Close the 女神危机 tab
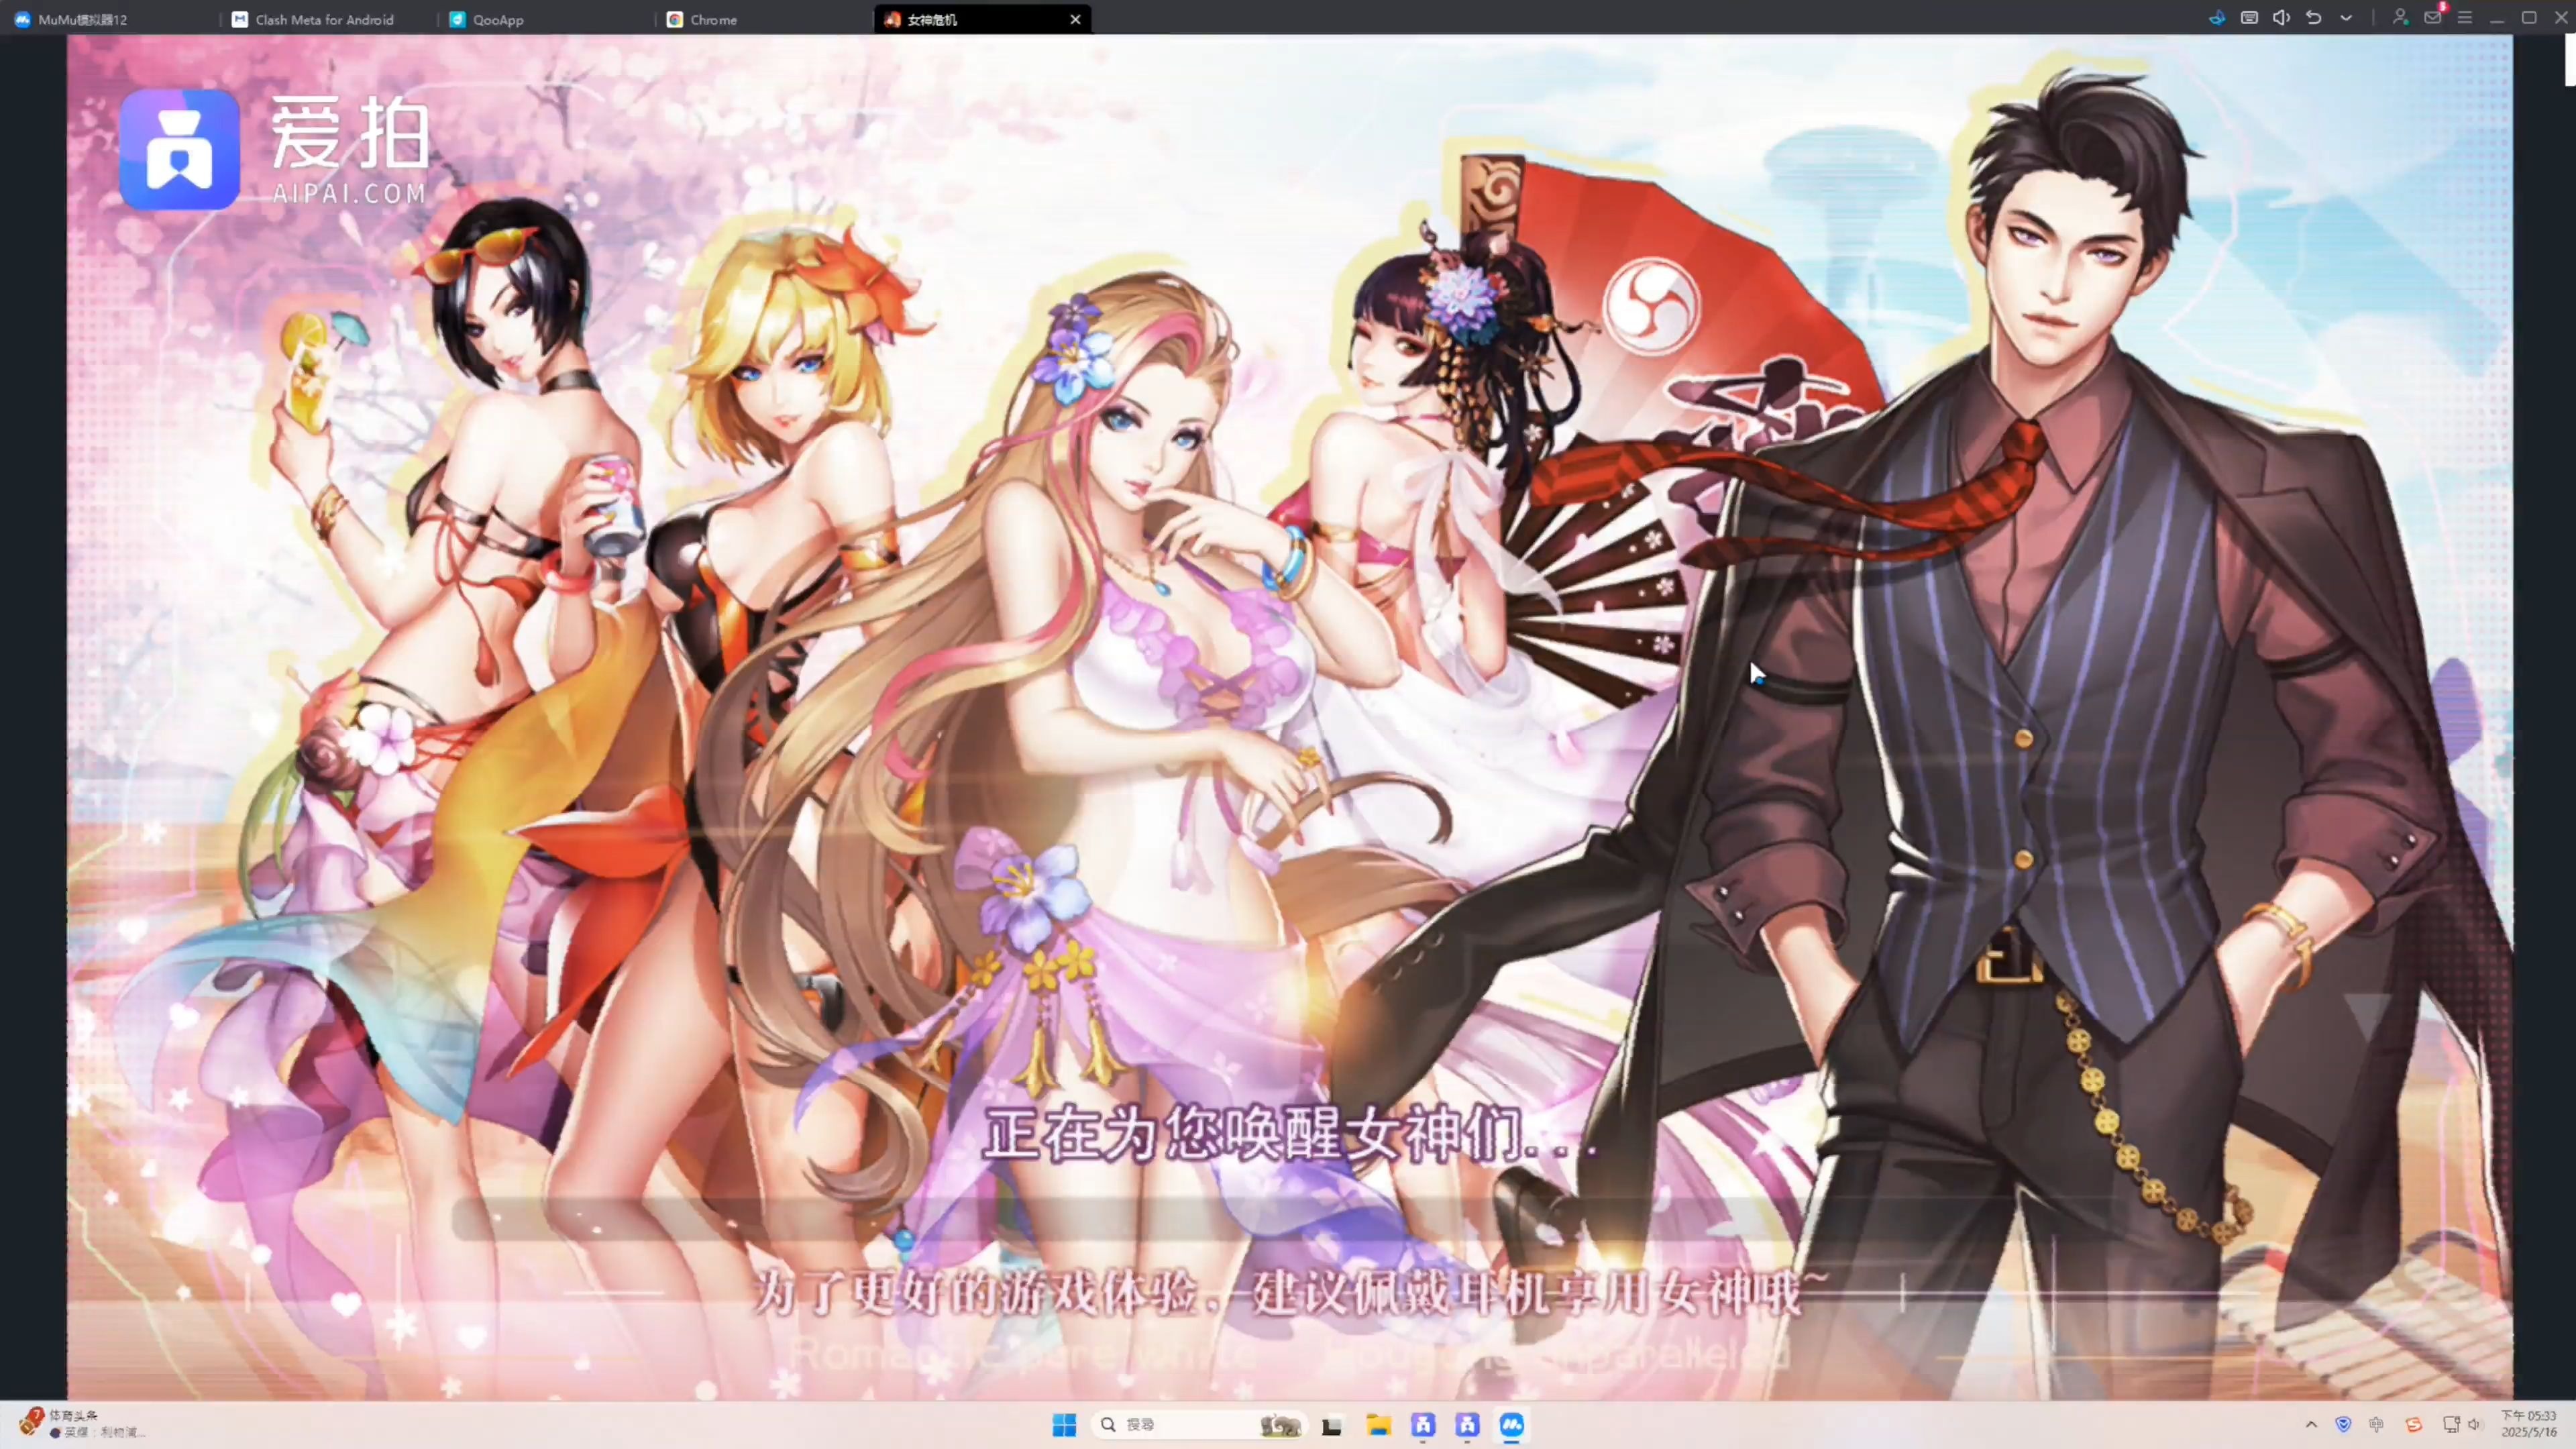 tap(1075, 19)
